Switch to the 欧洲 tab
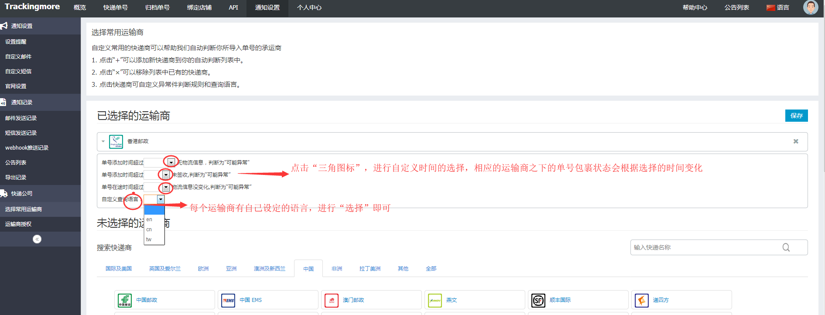The width and height of the screenshot is (825, 315). [x=203, y=269]
